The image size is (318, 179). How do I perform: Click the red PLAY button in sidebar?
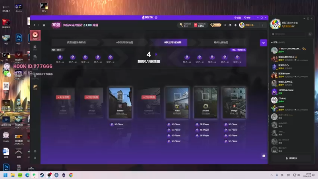click(35, 35)
